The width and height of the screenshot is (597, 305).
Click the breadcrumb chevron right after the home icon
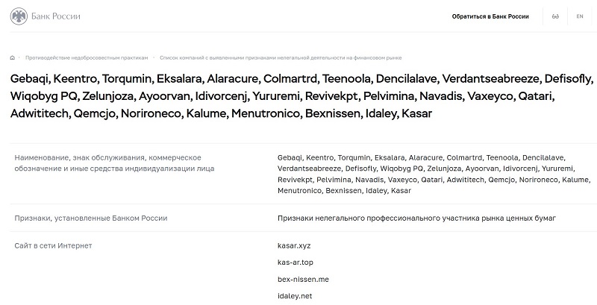point(20,57)
